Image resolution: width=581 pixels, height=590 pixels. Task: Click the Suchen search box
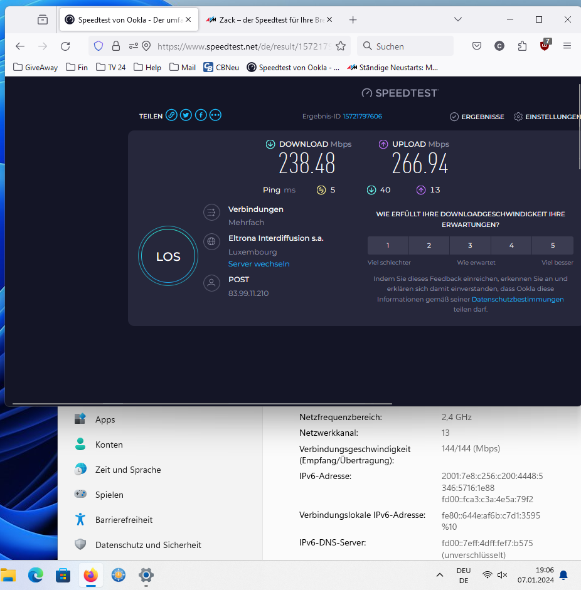tap(405, 46)
